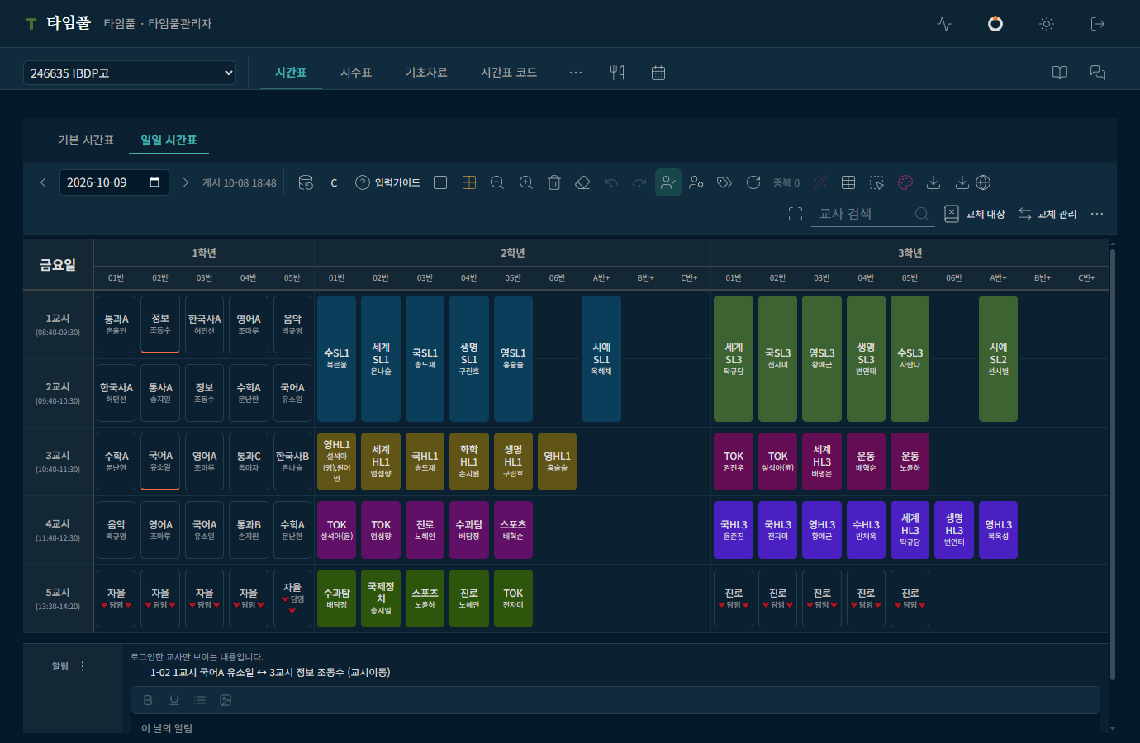Toggle the sun theme icon
1140x743 pixels.
pyautogui.click(x=1047, y=24)
